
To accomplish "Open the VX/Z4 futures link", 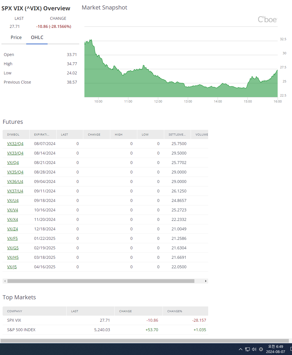I will [x=13, y=229].
